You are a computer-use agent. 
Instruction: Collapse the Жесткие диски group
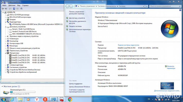click(2, 86)
